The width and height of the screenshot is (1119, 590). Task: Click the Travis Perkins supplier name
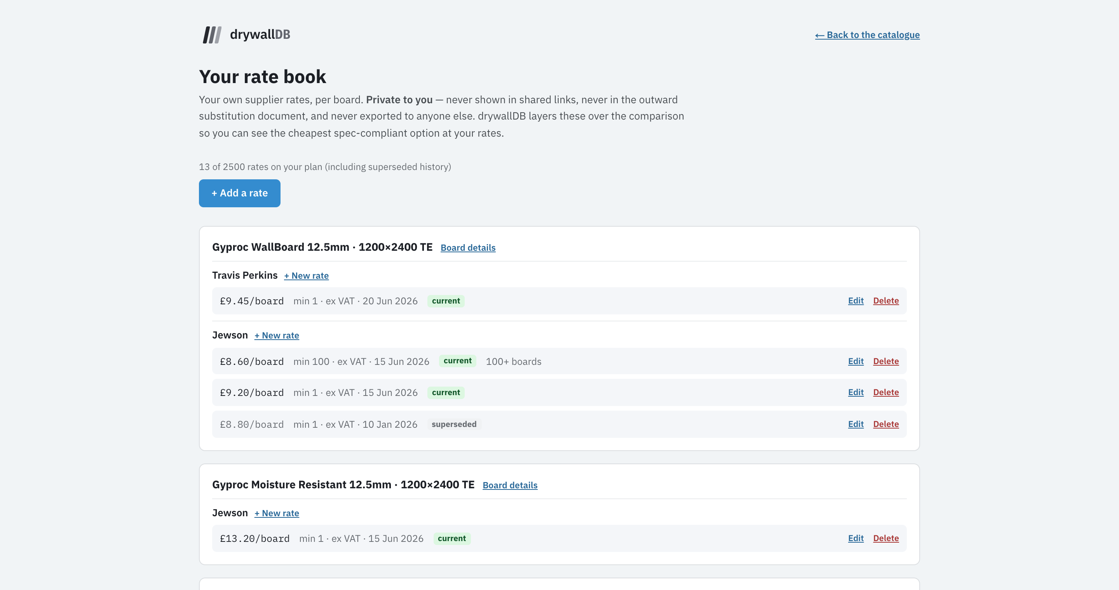[244, 275]
